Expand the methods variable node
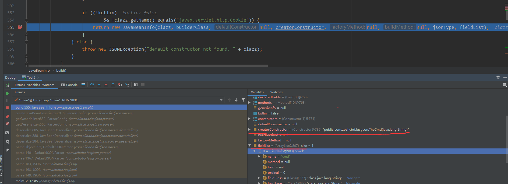508x184 pixels. tap(249, 103)
